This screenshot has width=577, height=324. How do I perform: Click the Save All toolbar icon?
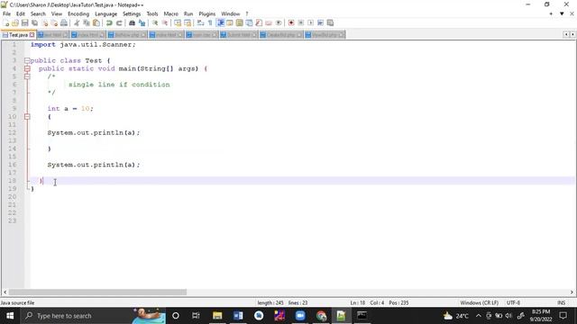pyautogui.click(x=34, y=23)
